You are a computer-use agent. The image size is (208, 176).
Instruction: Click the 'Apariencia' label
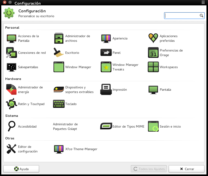pos(120,38)
